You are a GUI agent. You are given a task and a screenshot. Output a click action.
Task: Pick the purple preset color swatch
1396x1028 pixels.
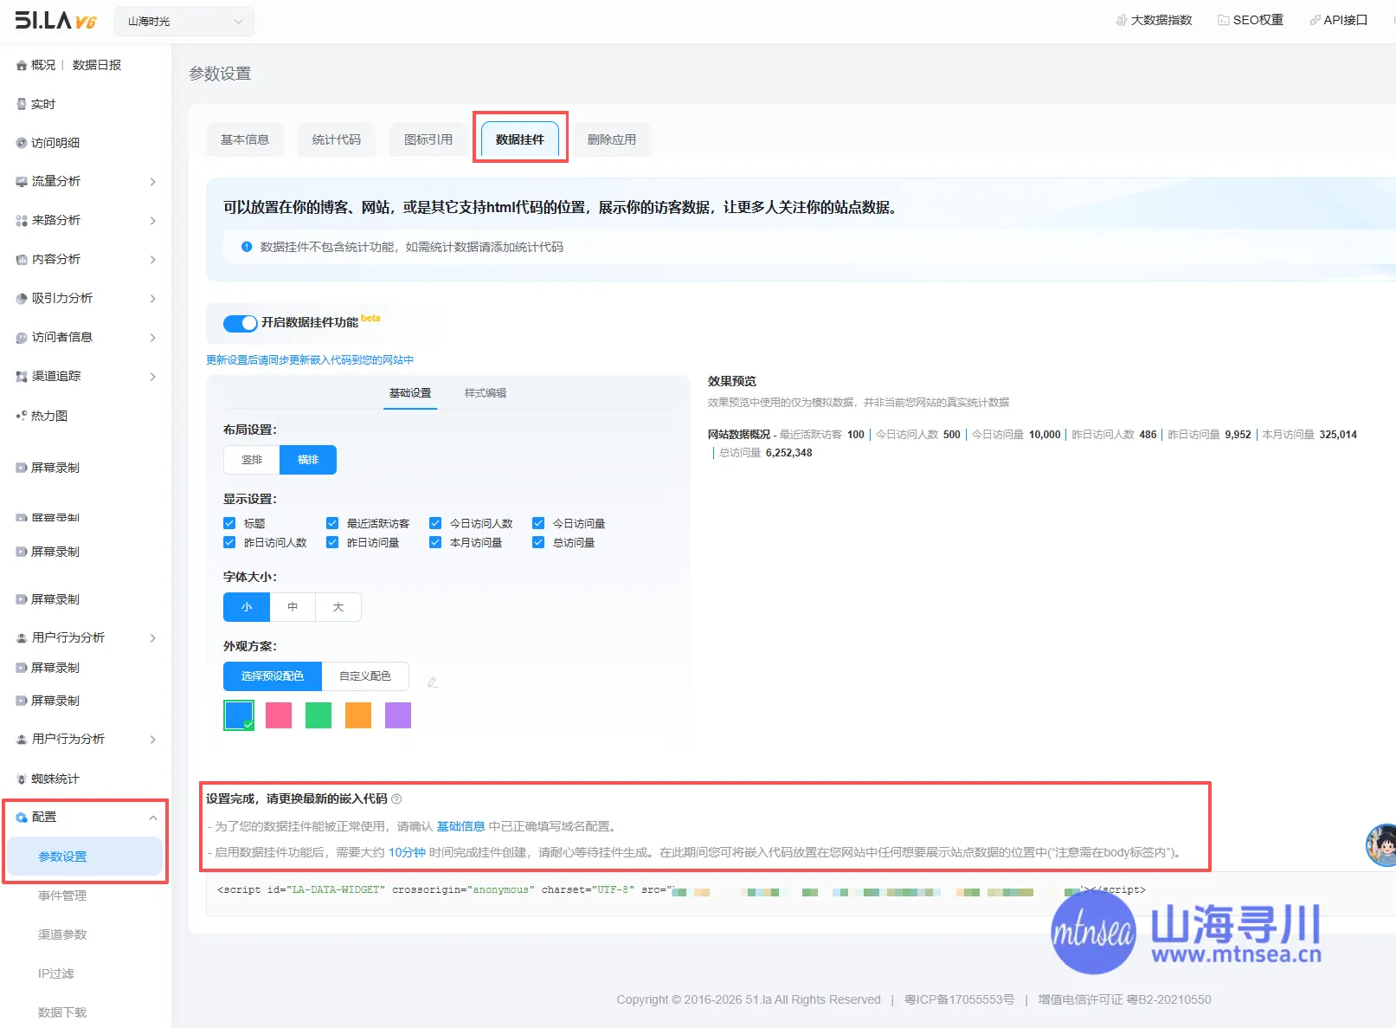click(398, 715)
